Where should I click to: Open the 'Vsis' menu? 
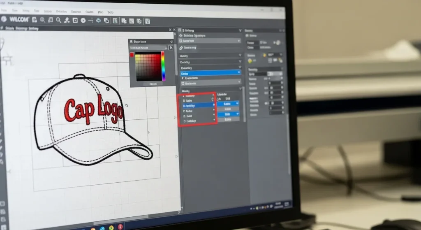click(x=100, y=12)
